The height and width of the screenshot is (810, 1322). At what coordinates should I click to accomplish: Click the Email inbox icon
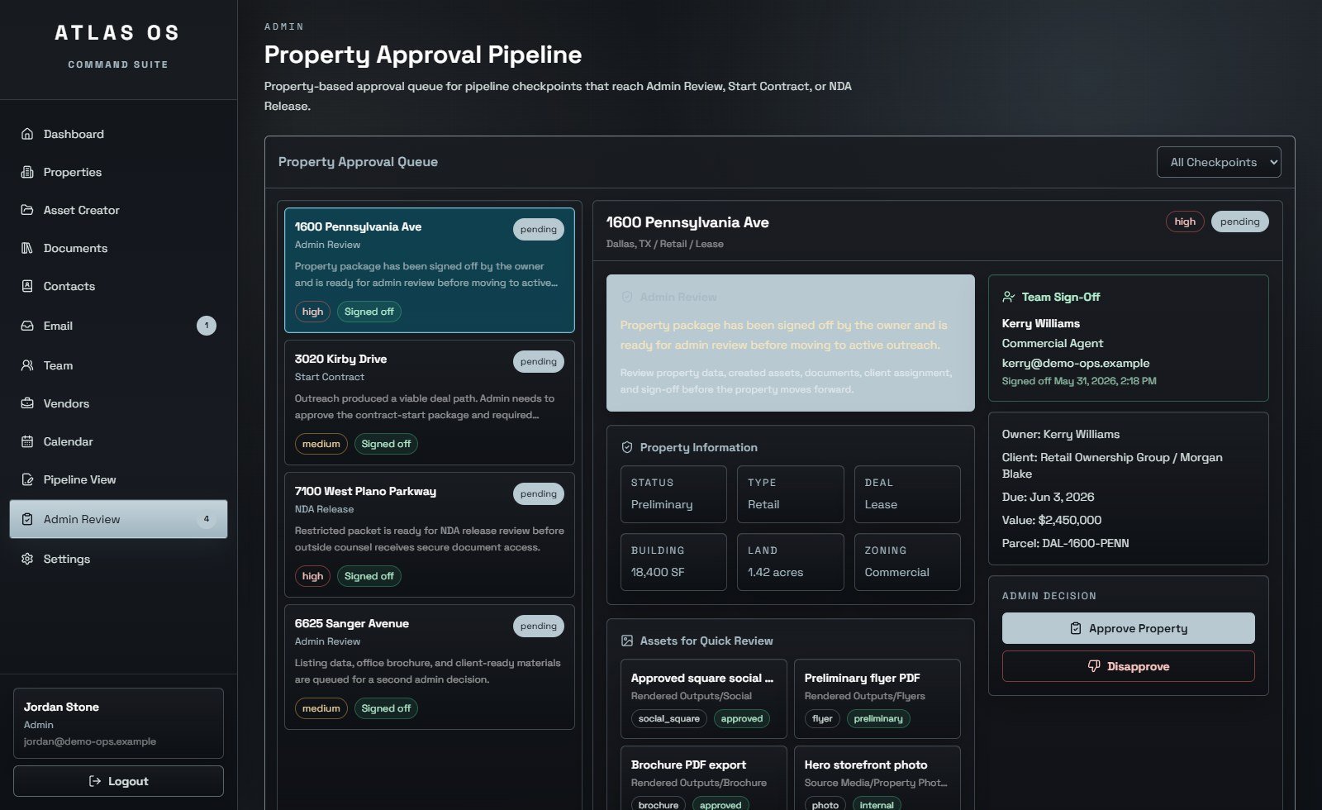pyautogui.click(x=27, y=326)
